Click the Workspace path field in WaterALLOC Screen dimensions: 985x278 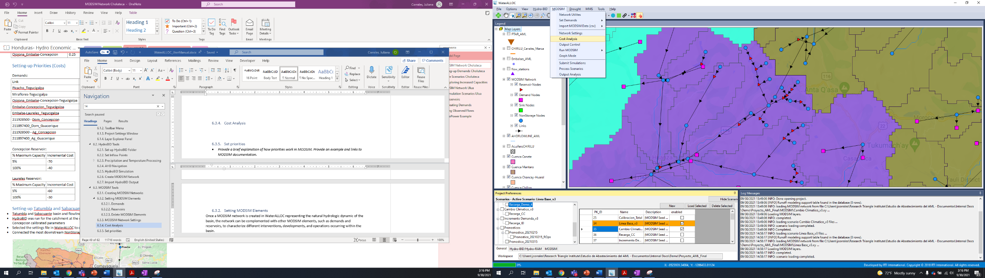click(620, 256)
